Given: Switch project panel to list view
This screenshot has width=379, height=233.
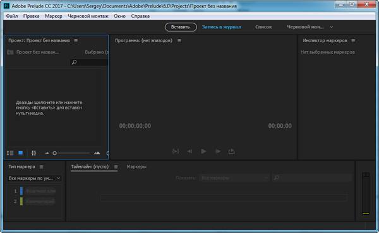Looking at the screenshot, I should (10, 153).
